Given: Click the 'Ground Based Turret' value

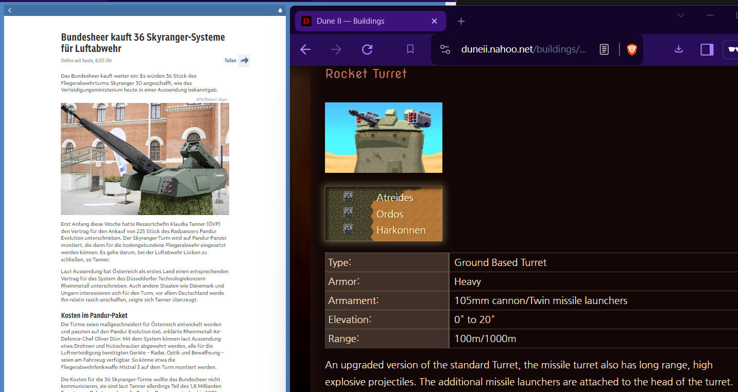Looking at the screenshot, I should coord(501,262).
